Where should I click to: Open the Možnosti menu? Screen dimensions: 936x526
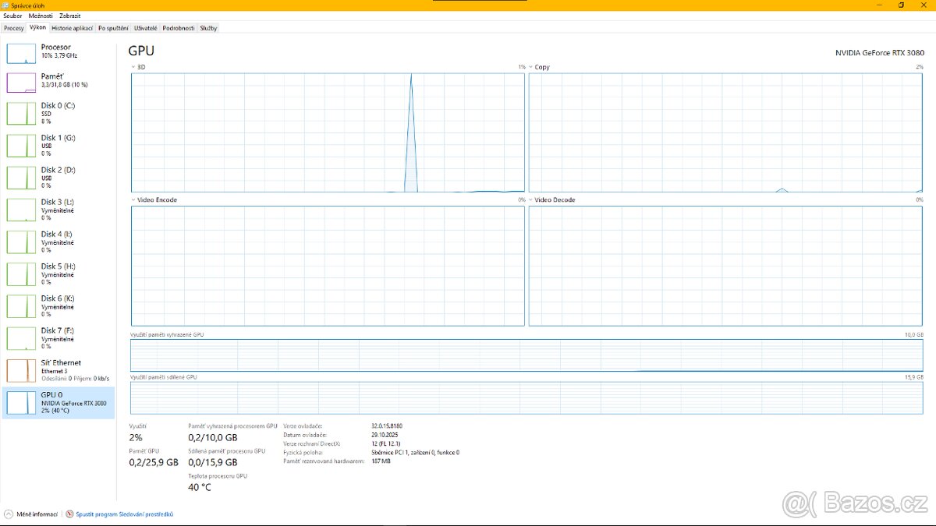click(41, 16)
